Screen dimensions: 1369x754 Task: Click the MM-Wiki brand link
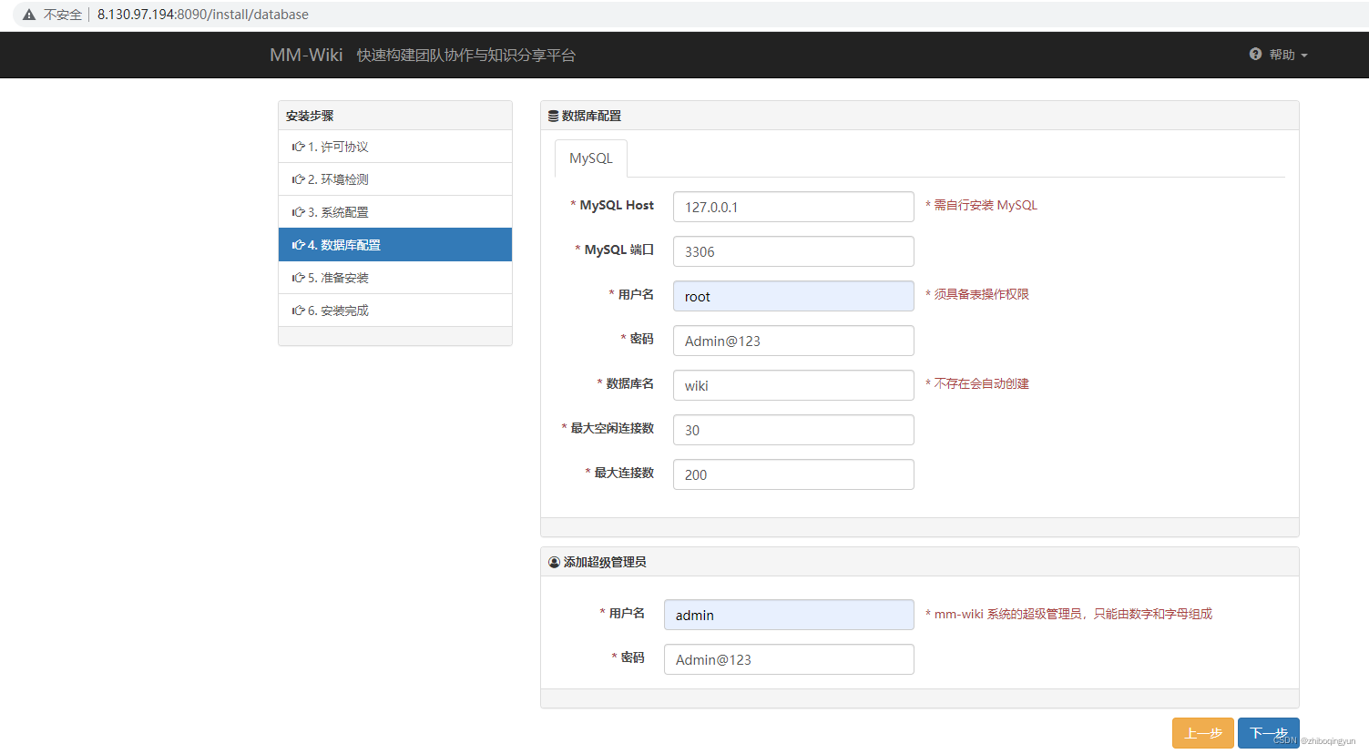click(x=306, y=55)
